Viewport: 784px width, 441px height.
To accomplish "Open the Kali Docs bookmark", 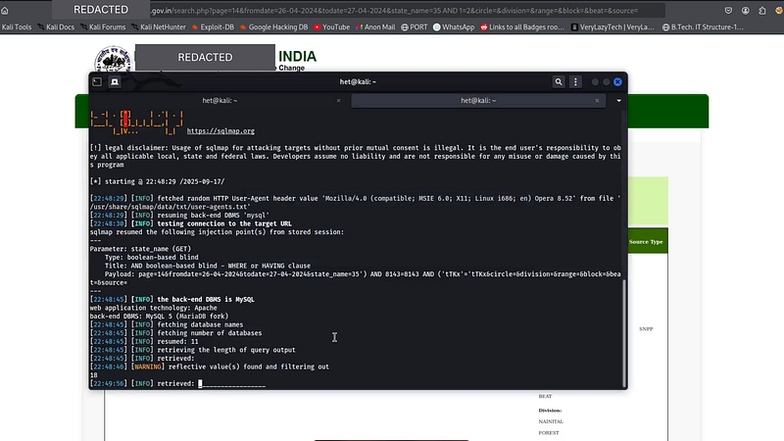I will 56,27.
